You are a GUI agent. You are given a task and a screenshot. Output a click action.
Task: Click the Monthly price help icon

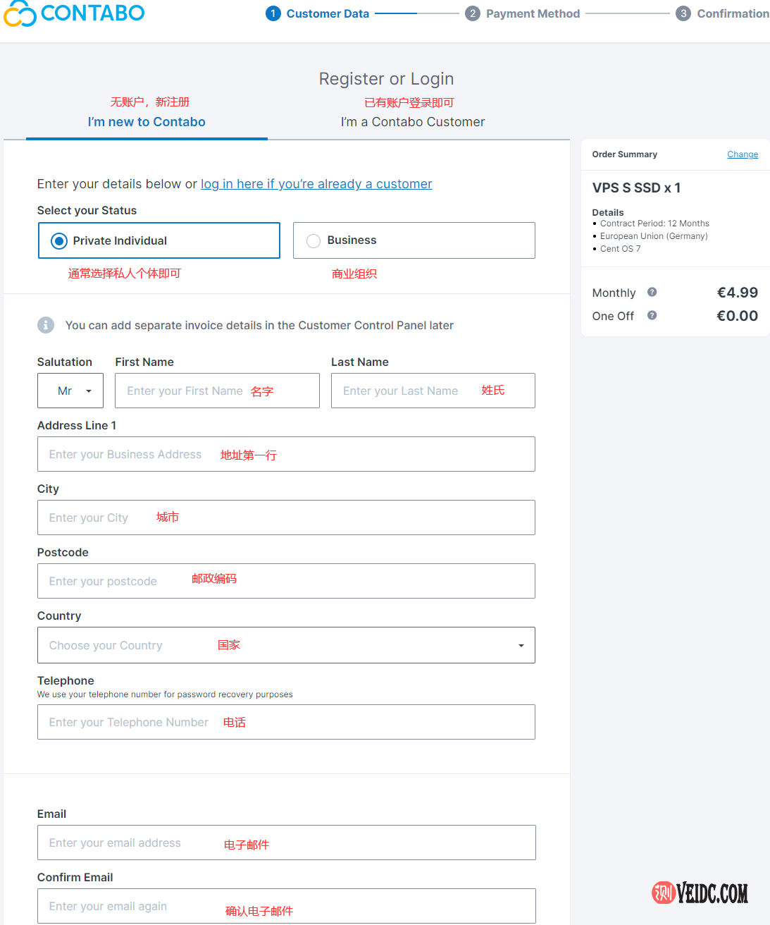pyautogui.click(x=652, y=292)
